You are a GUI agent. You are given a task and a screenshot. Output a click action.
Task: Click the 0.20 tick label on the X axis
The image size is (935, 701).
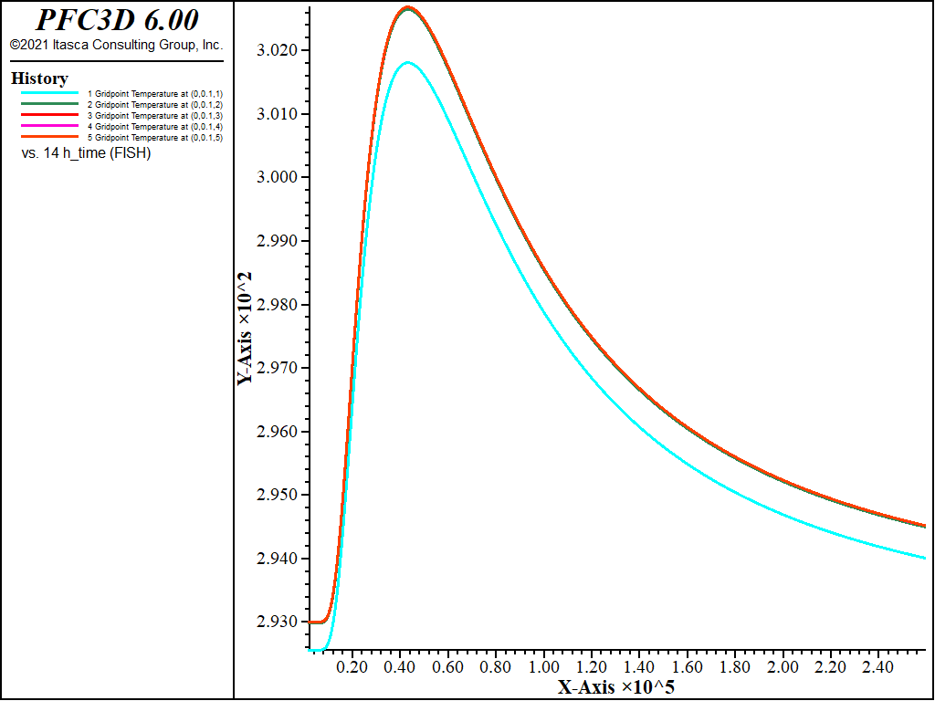pyautogui.click(x=352, y=666)
